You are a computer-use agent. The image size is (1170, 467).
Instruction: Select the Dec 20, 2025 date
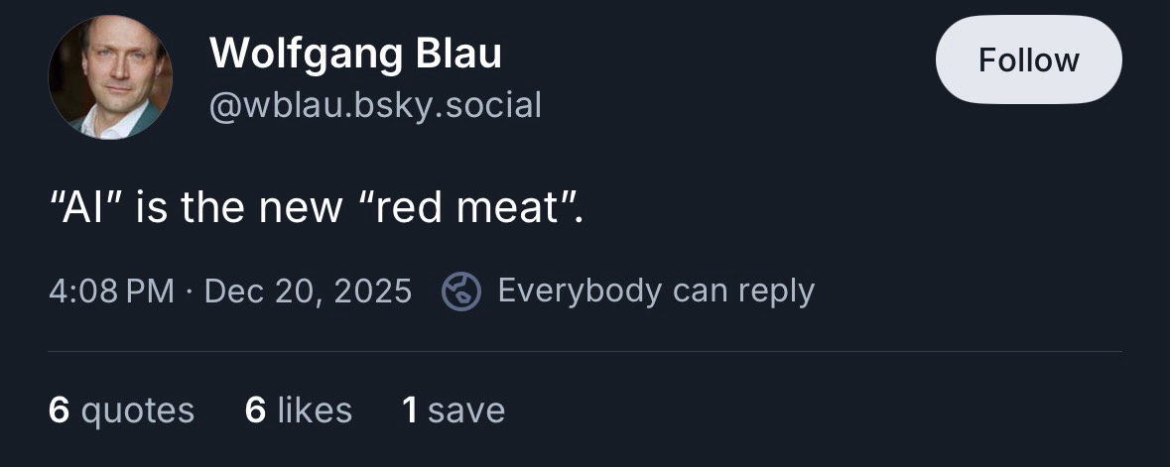point(308,292)
